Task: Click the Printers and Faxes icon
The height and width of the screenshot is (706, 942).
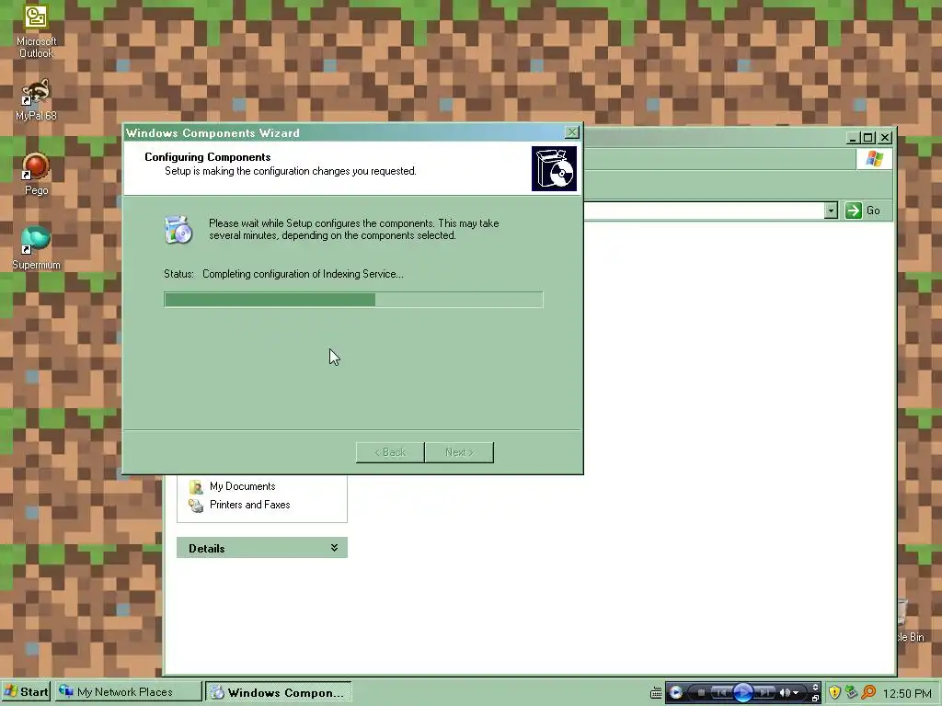Action: pyautogui.click(x=196, y=506)
